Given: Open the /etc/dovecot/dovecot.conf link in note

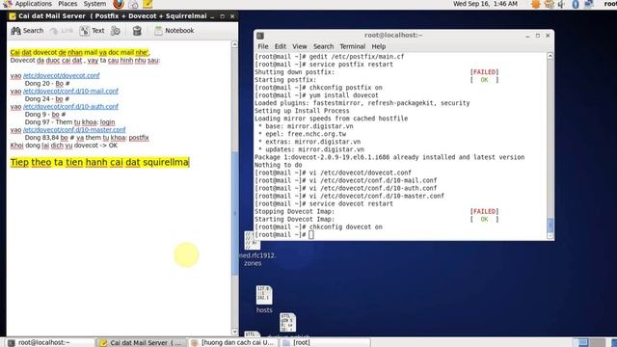Looking at the screenshot, I should pos(62,75).
